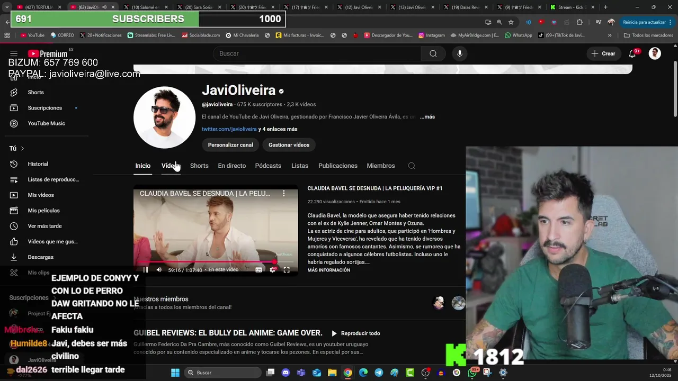Enter fullscreen in the video player
The width and height of the screenshot is (678, 381).
pos(287,270)
